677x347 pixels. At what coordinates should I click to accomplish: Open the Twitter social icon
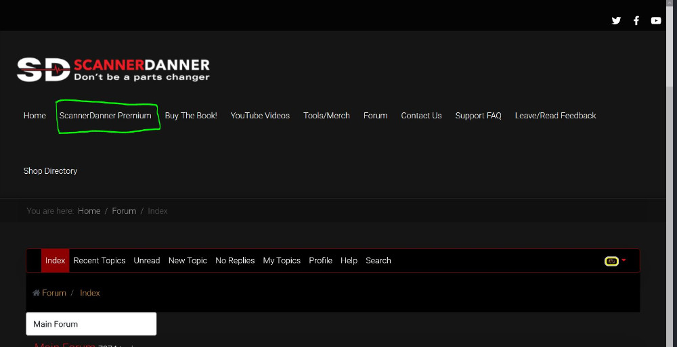click(616, 20)
